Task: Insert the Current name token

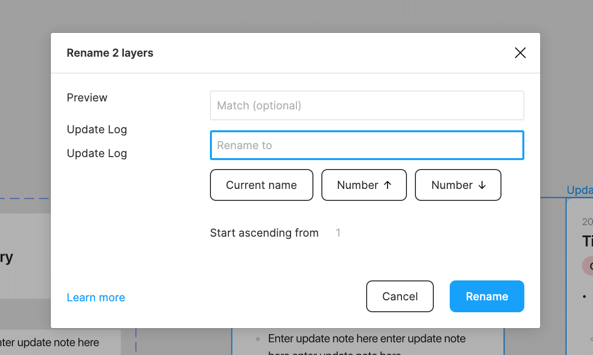Action: 261,185
